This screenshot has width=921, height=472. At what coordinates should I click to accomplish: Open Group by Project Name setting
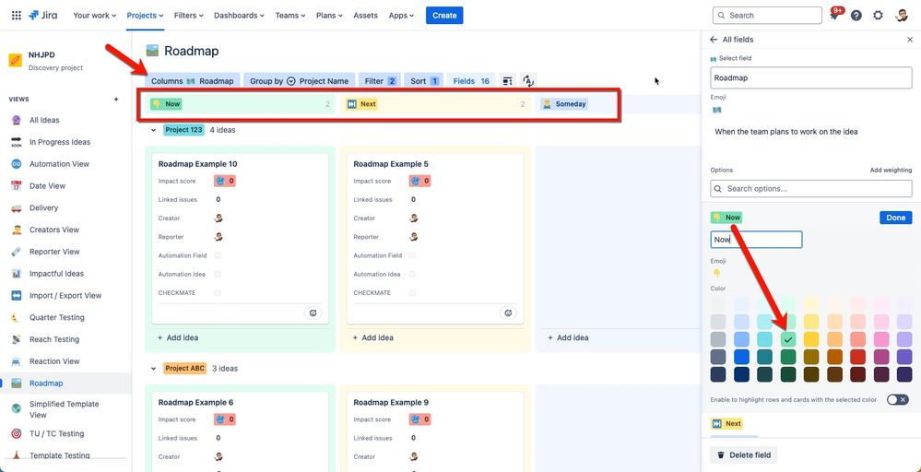click(x=299, y=81)
